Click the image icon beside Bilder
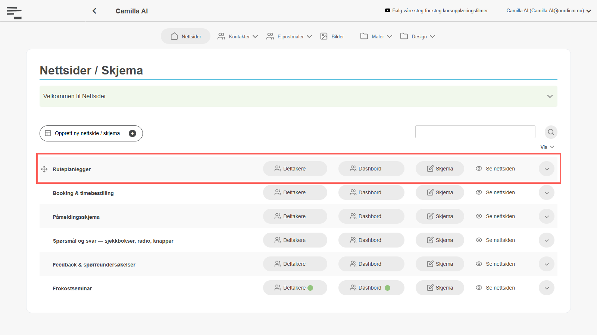The width and height of the screenshot is (597, 335). 324,36
